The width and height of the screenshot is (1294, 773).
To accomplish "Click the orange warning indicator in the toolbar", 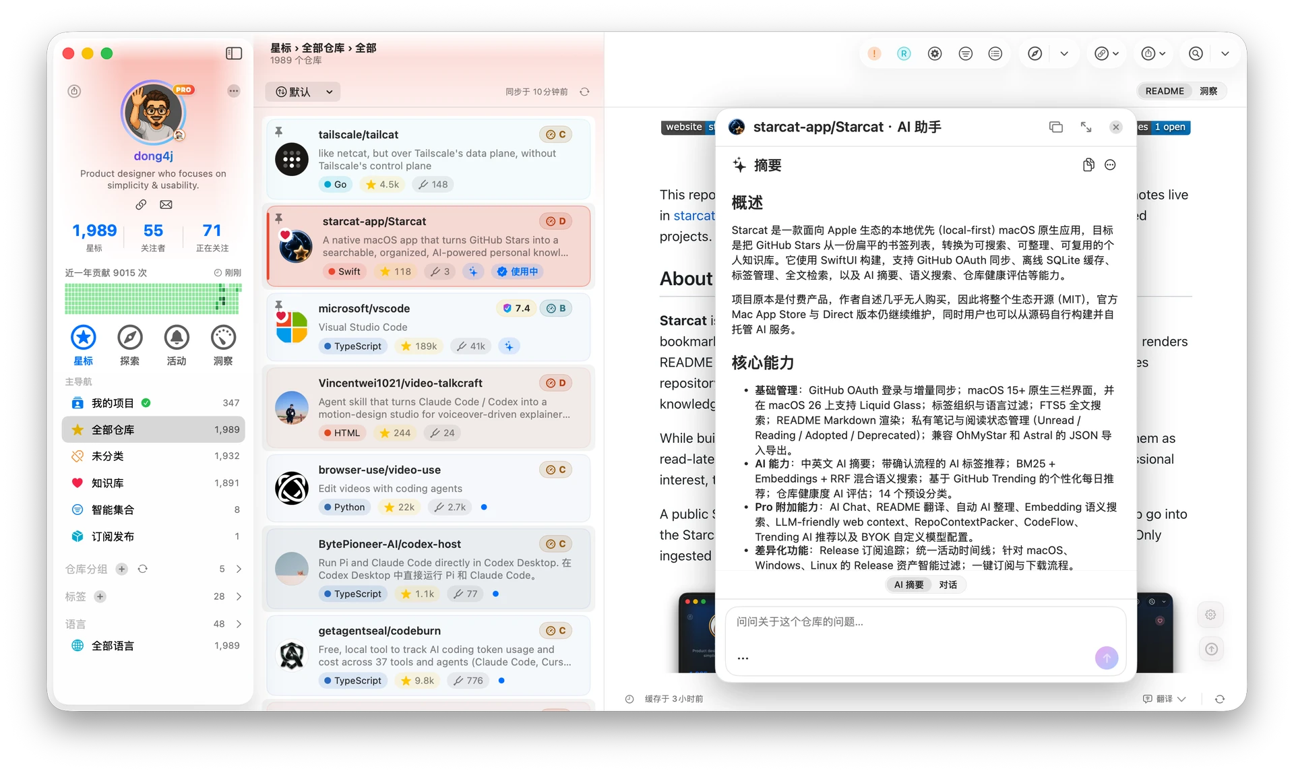I will (874, 54).
